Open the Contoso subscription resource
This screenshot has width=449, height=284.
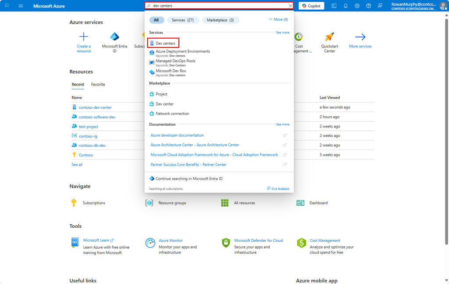tap(86, 155)
